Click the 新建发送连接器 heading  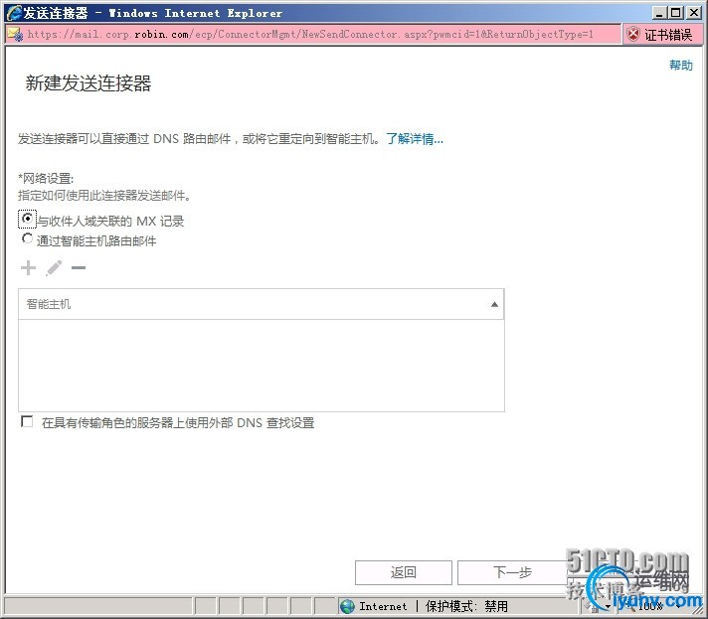pos(88,83)
